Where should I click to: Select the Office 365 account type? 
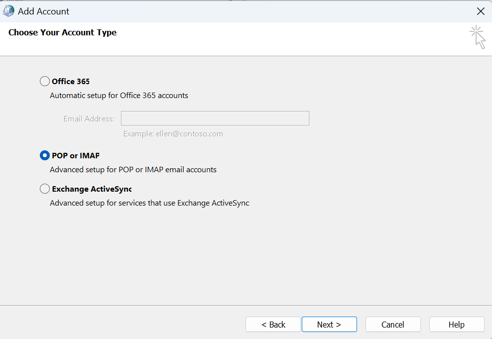pyautogui.click(x=44, y=81)
